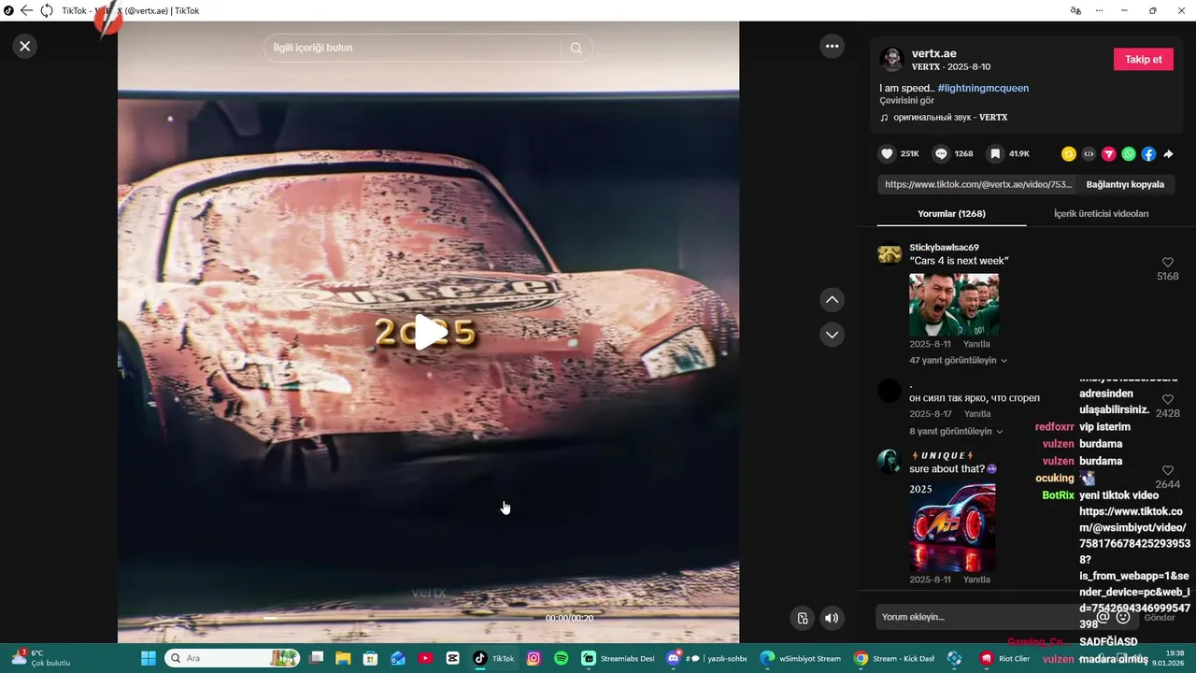
Task: Open image in Stickybawlsac69's comment
Action: (x=954, y=305)
